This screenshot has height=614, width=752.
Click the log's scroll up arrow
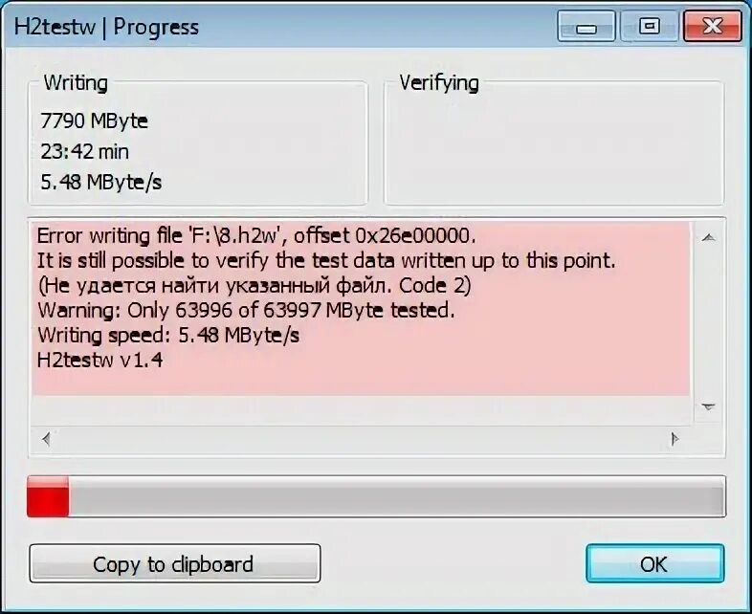[708, 237]
